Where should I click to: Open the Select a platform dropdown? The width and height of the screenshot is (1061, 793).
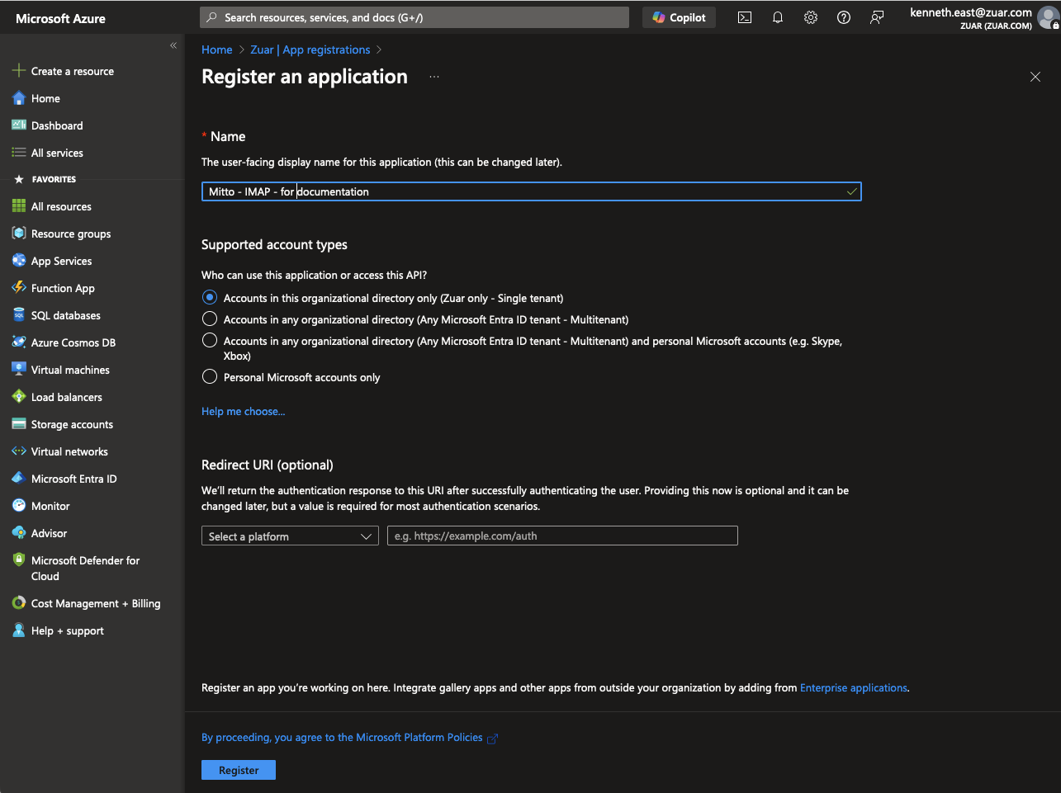point(290,536)
